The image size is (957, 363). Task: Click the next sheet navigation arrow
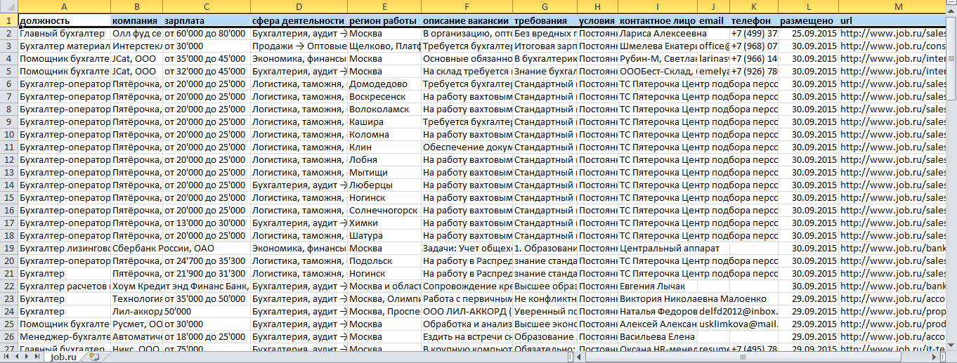(27, 357)
